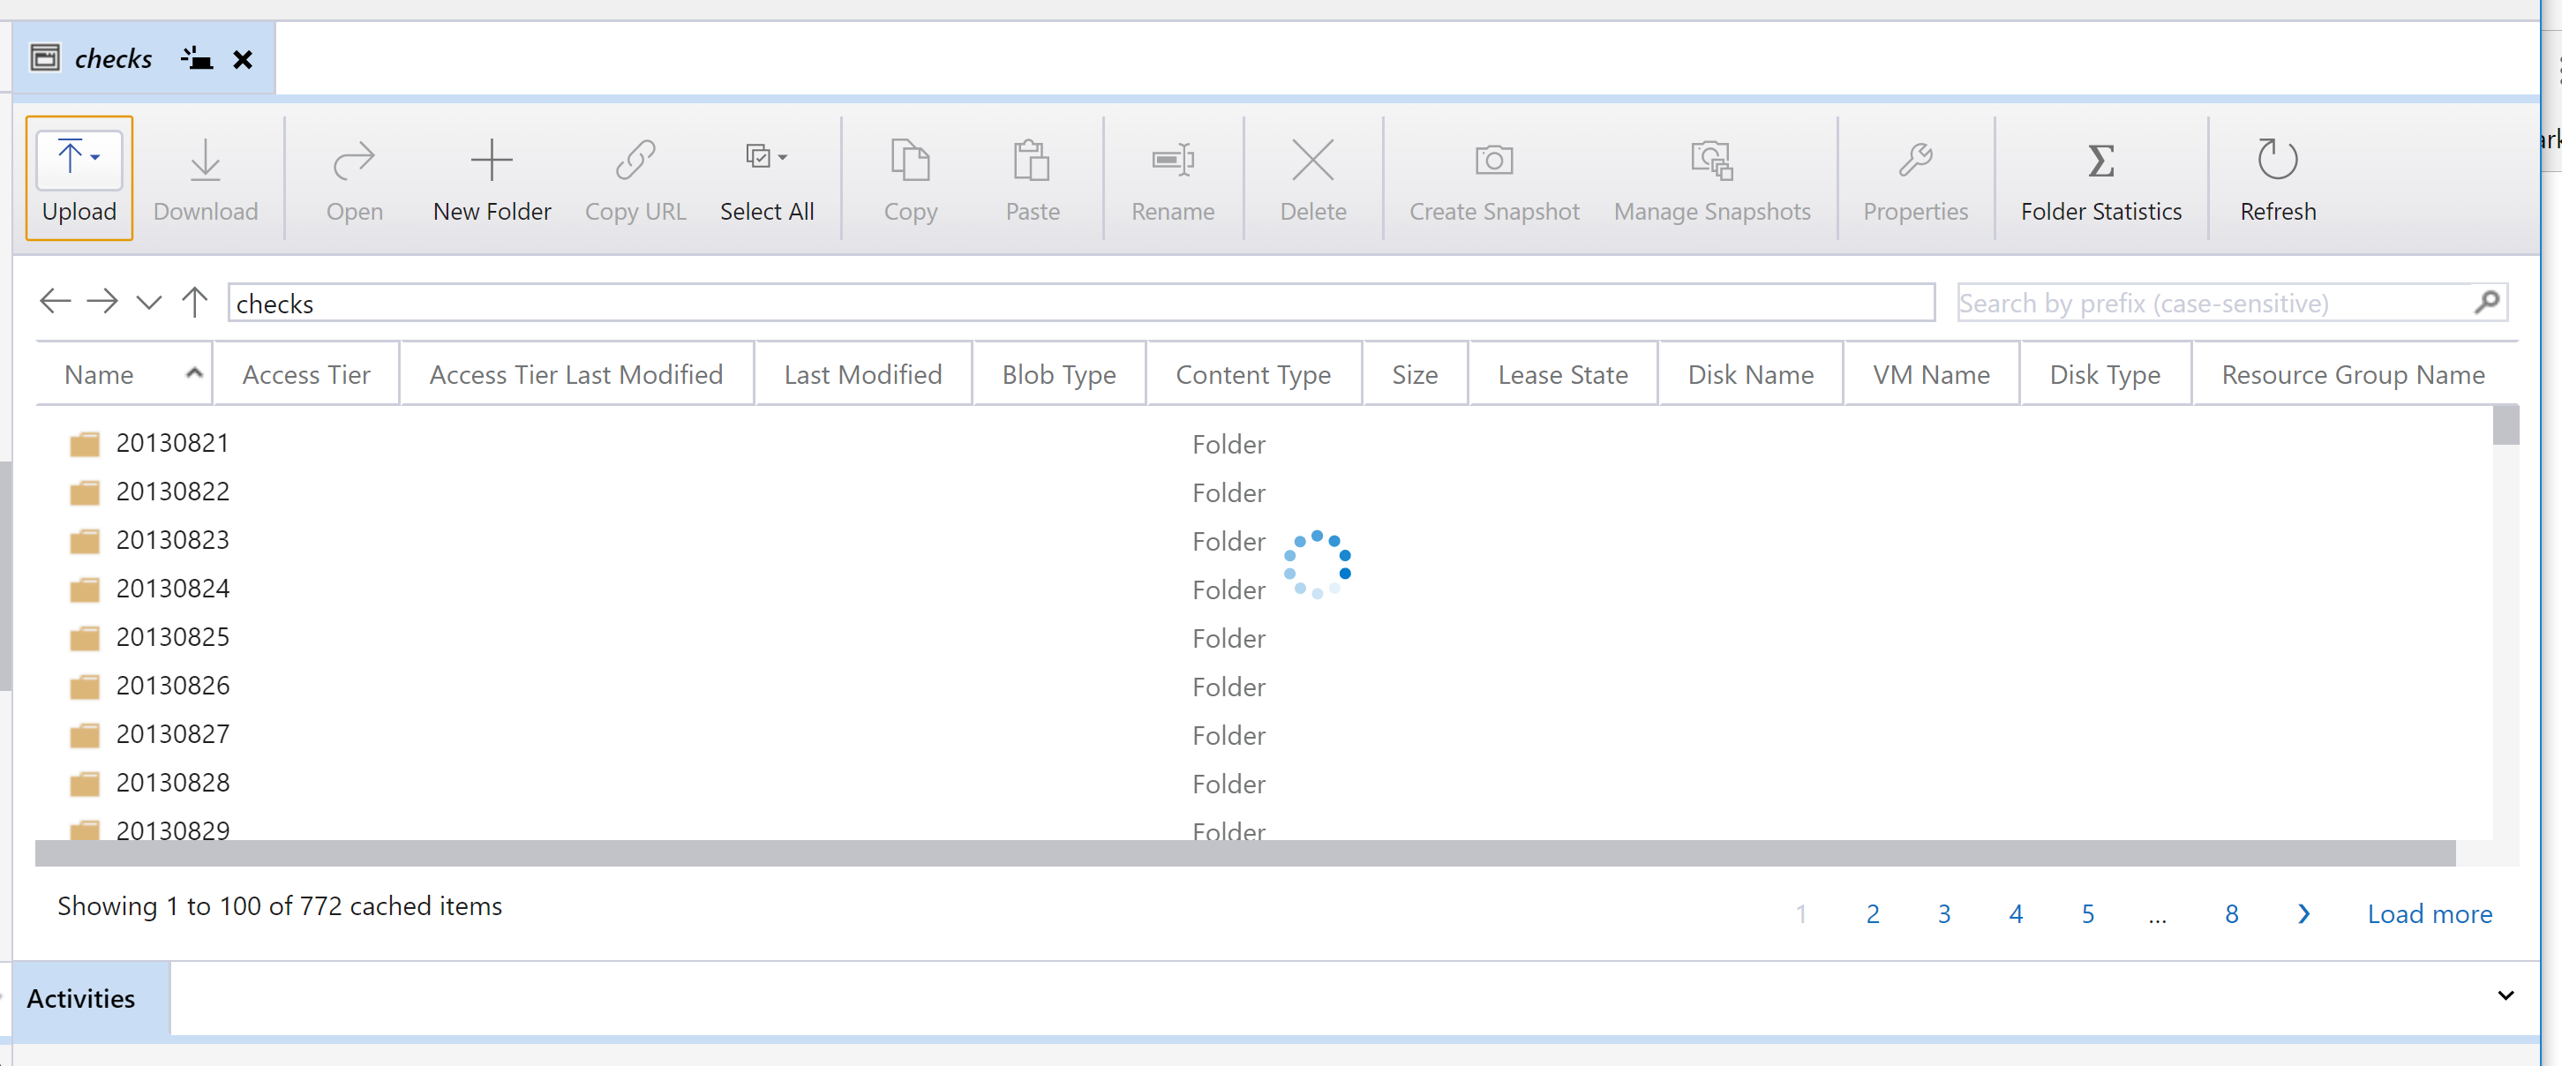Click the Activities panel label
Image resolution: width=2562 pixels, height=1066 pixels.
pos(80,998)
